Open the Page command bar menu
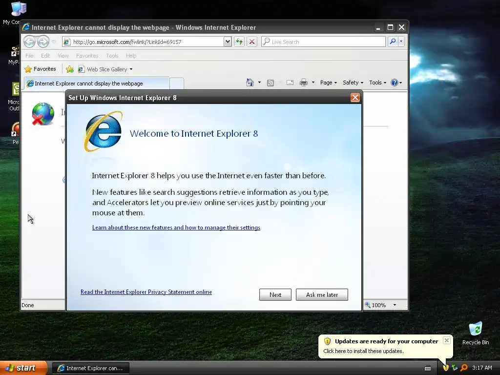This screenshot has width=500, height=375. click(x=329, y=83)
